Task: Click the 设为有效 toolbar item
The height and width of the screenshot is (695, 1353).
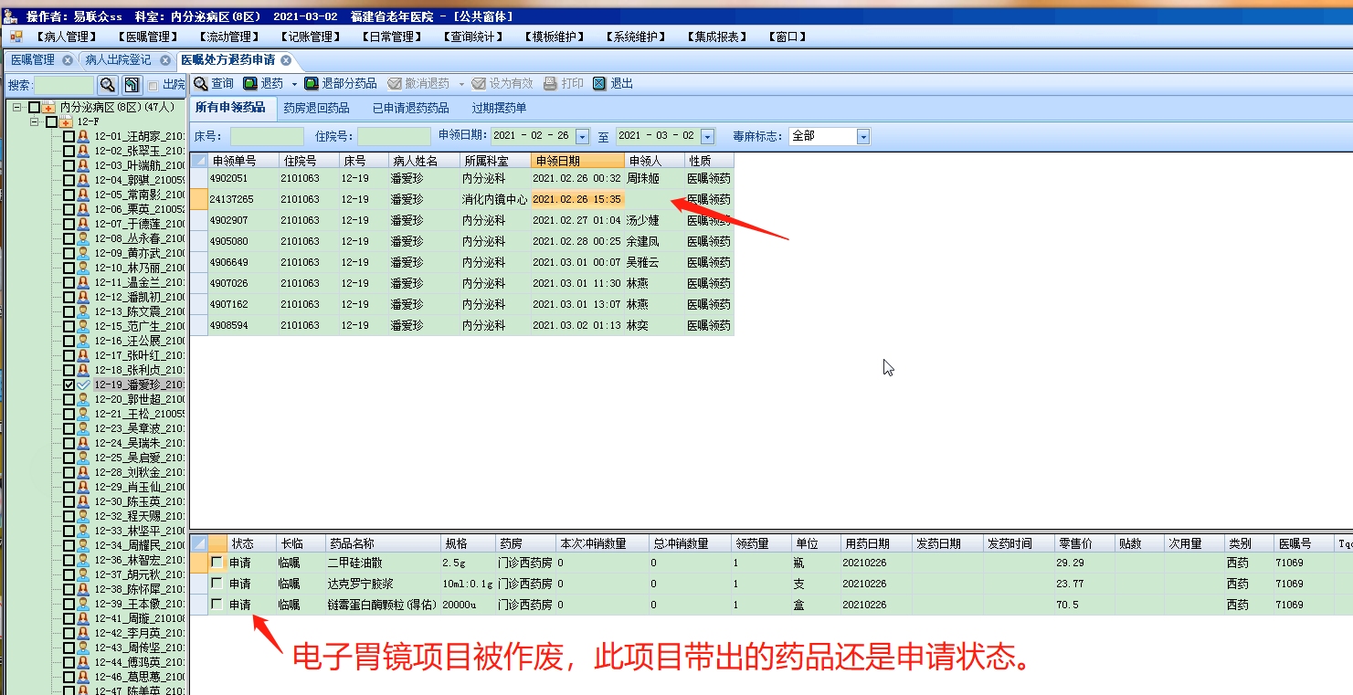Action: (502, 83)
